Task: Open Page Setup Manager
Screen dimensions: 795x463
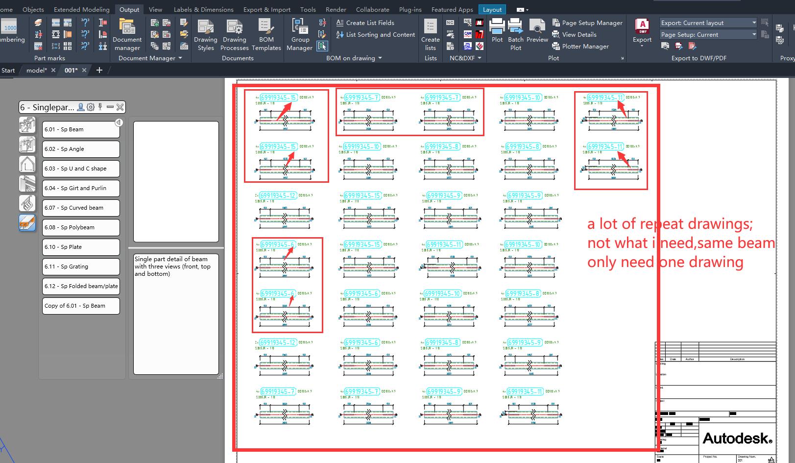Action: [587, 23]
